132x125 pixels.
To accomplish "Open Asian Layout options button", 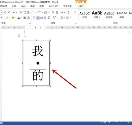I will [62, 12].
